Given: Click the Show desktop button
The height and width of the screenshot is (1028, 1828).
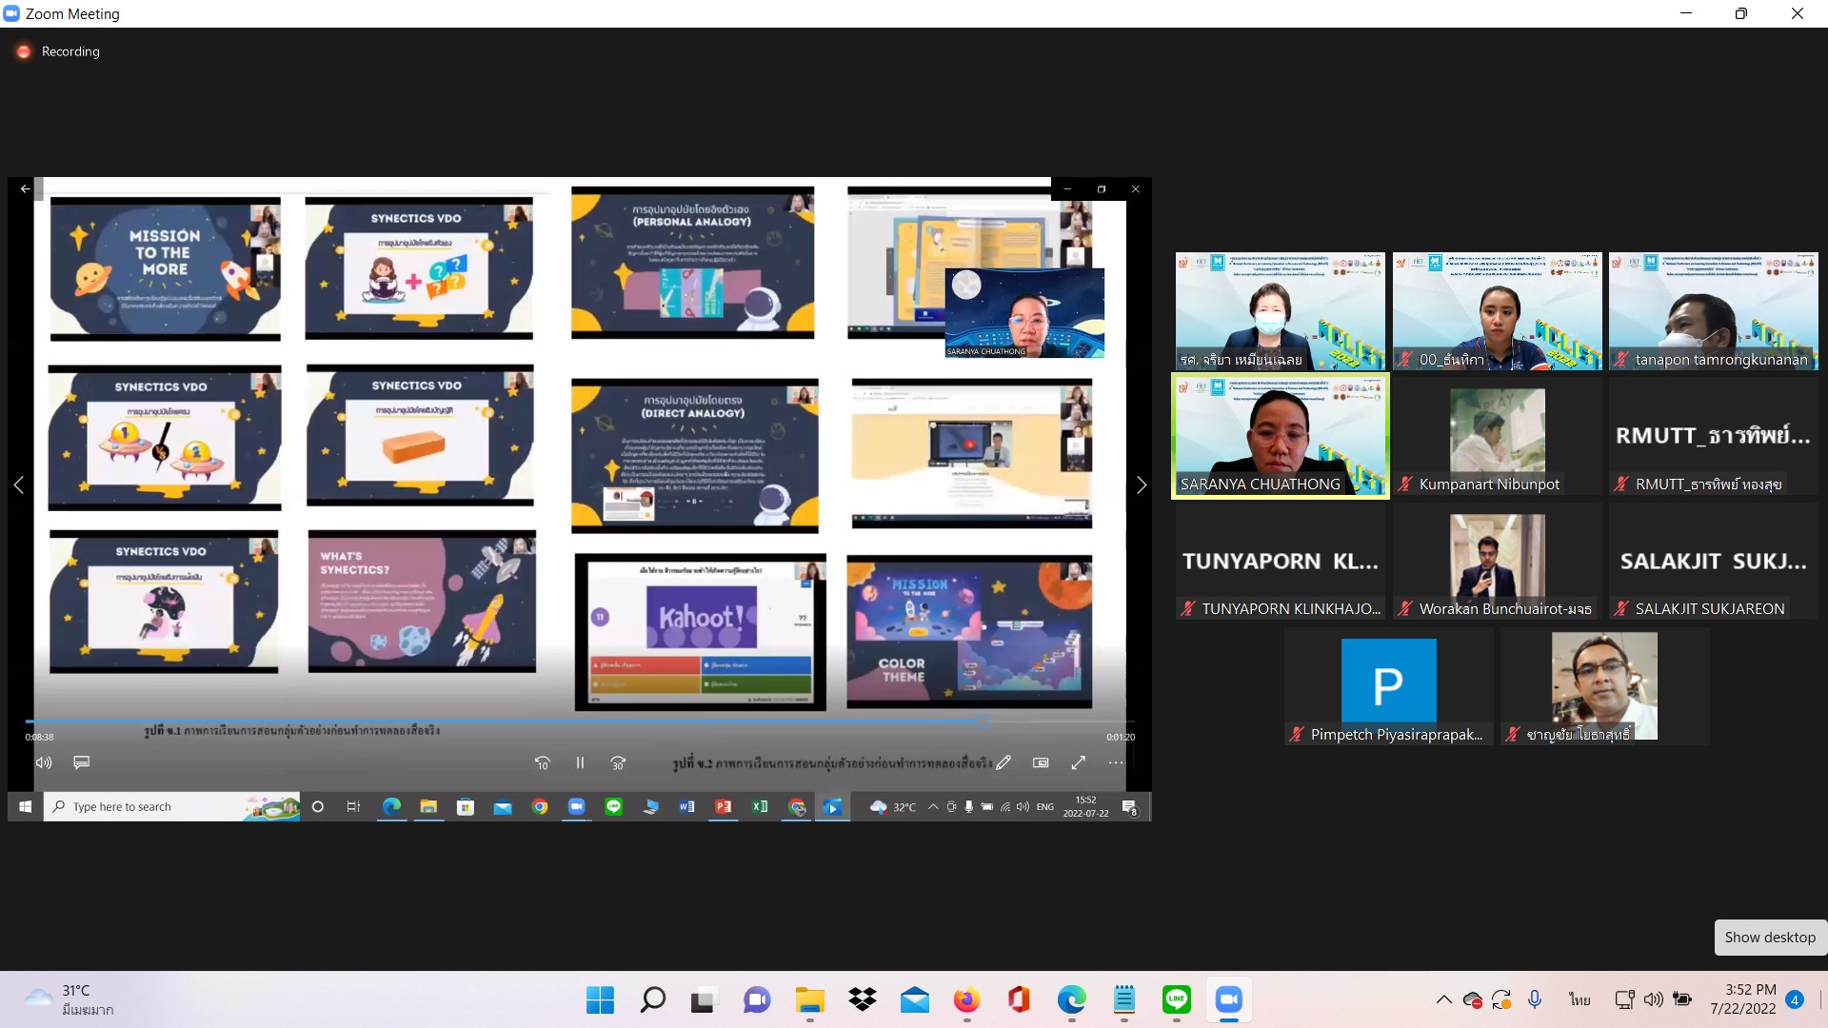Looking at the screenshot, I should pos(1770,938).
